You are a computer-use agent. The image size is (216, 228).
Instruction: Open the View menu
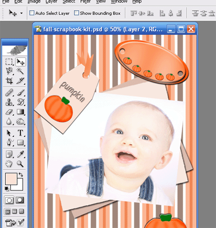101,2
